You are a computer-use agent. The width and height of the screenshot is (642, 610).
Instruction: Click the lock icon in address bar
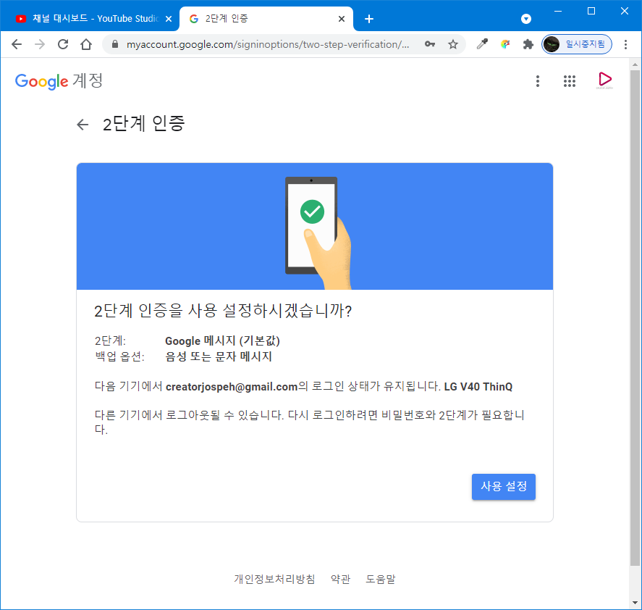[x=115, y=44]
